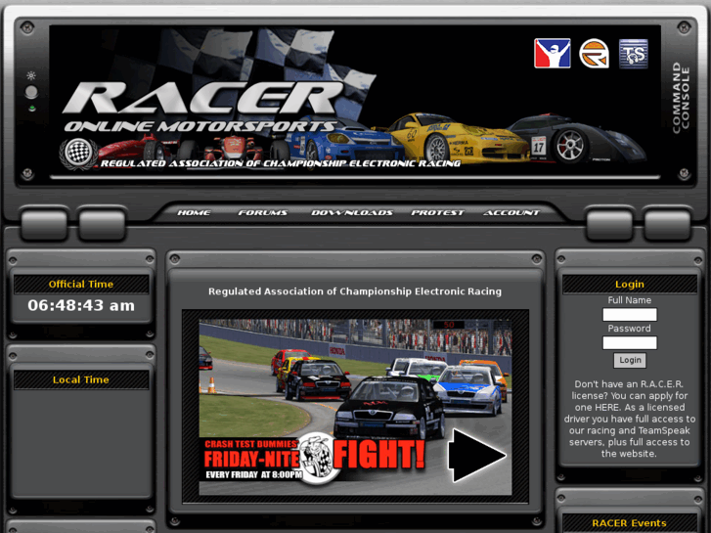Click the Password input field

tap(630, 342)
